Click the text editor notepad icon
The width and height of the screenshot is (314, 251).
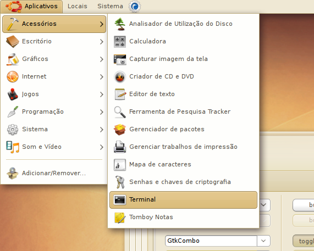[120, 94]
